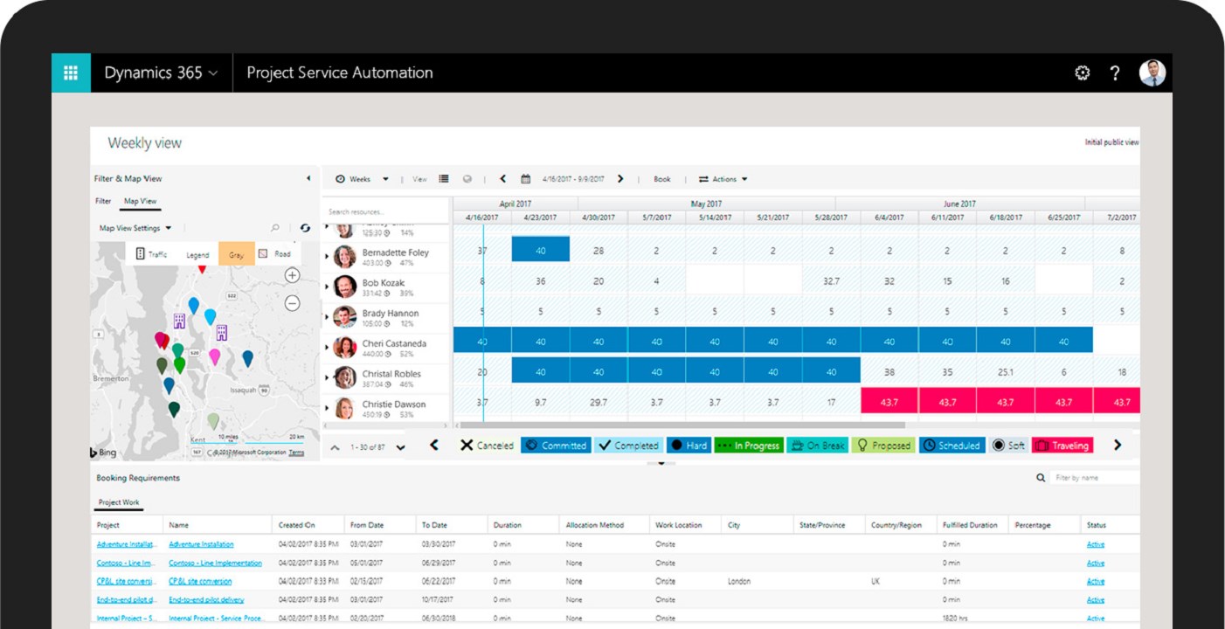Screen dimensions: 1225x629
Task: Click the Traveling legend swatch
Action: click(1062, 446)
